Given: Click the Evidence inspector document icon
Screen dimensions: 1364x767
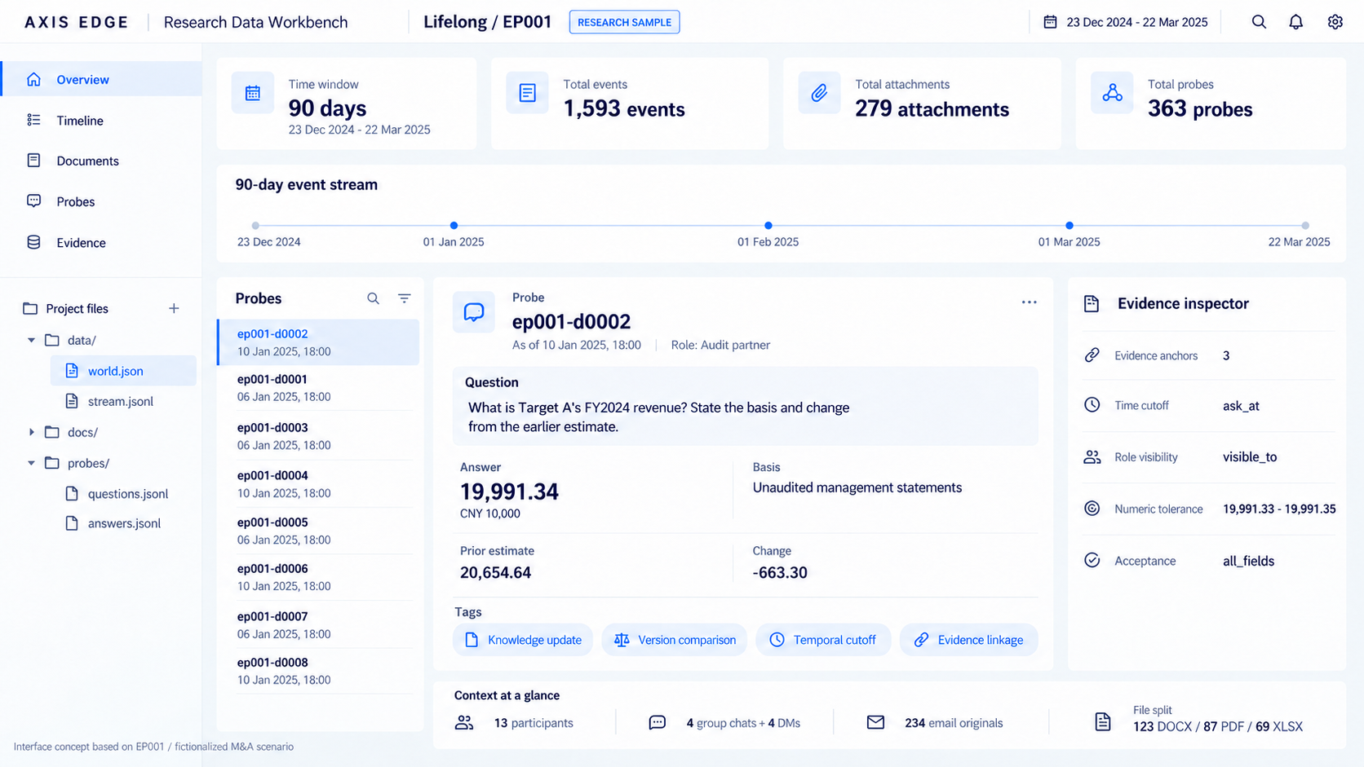Looking at the screenshot, I should point(1092,304).
